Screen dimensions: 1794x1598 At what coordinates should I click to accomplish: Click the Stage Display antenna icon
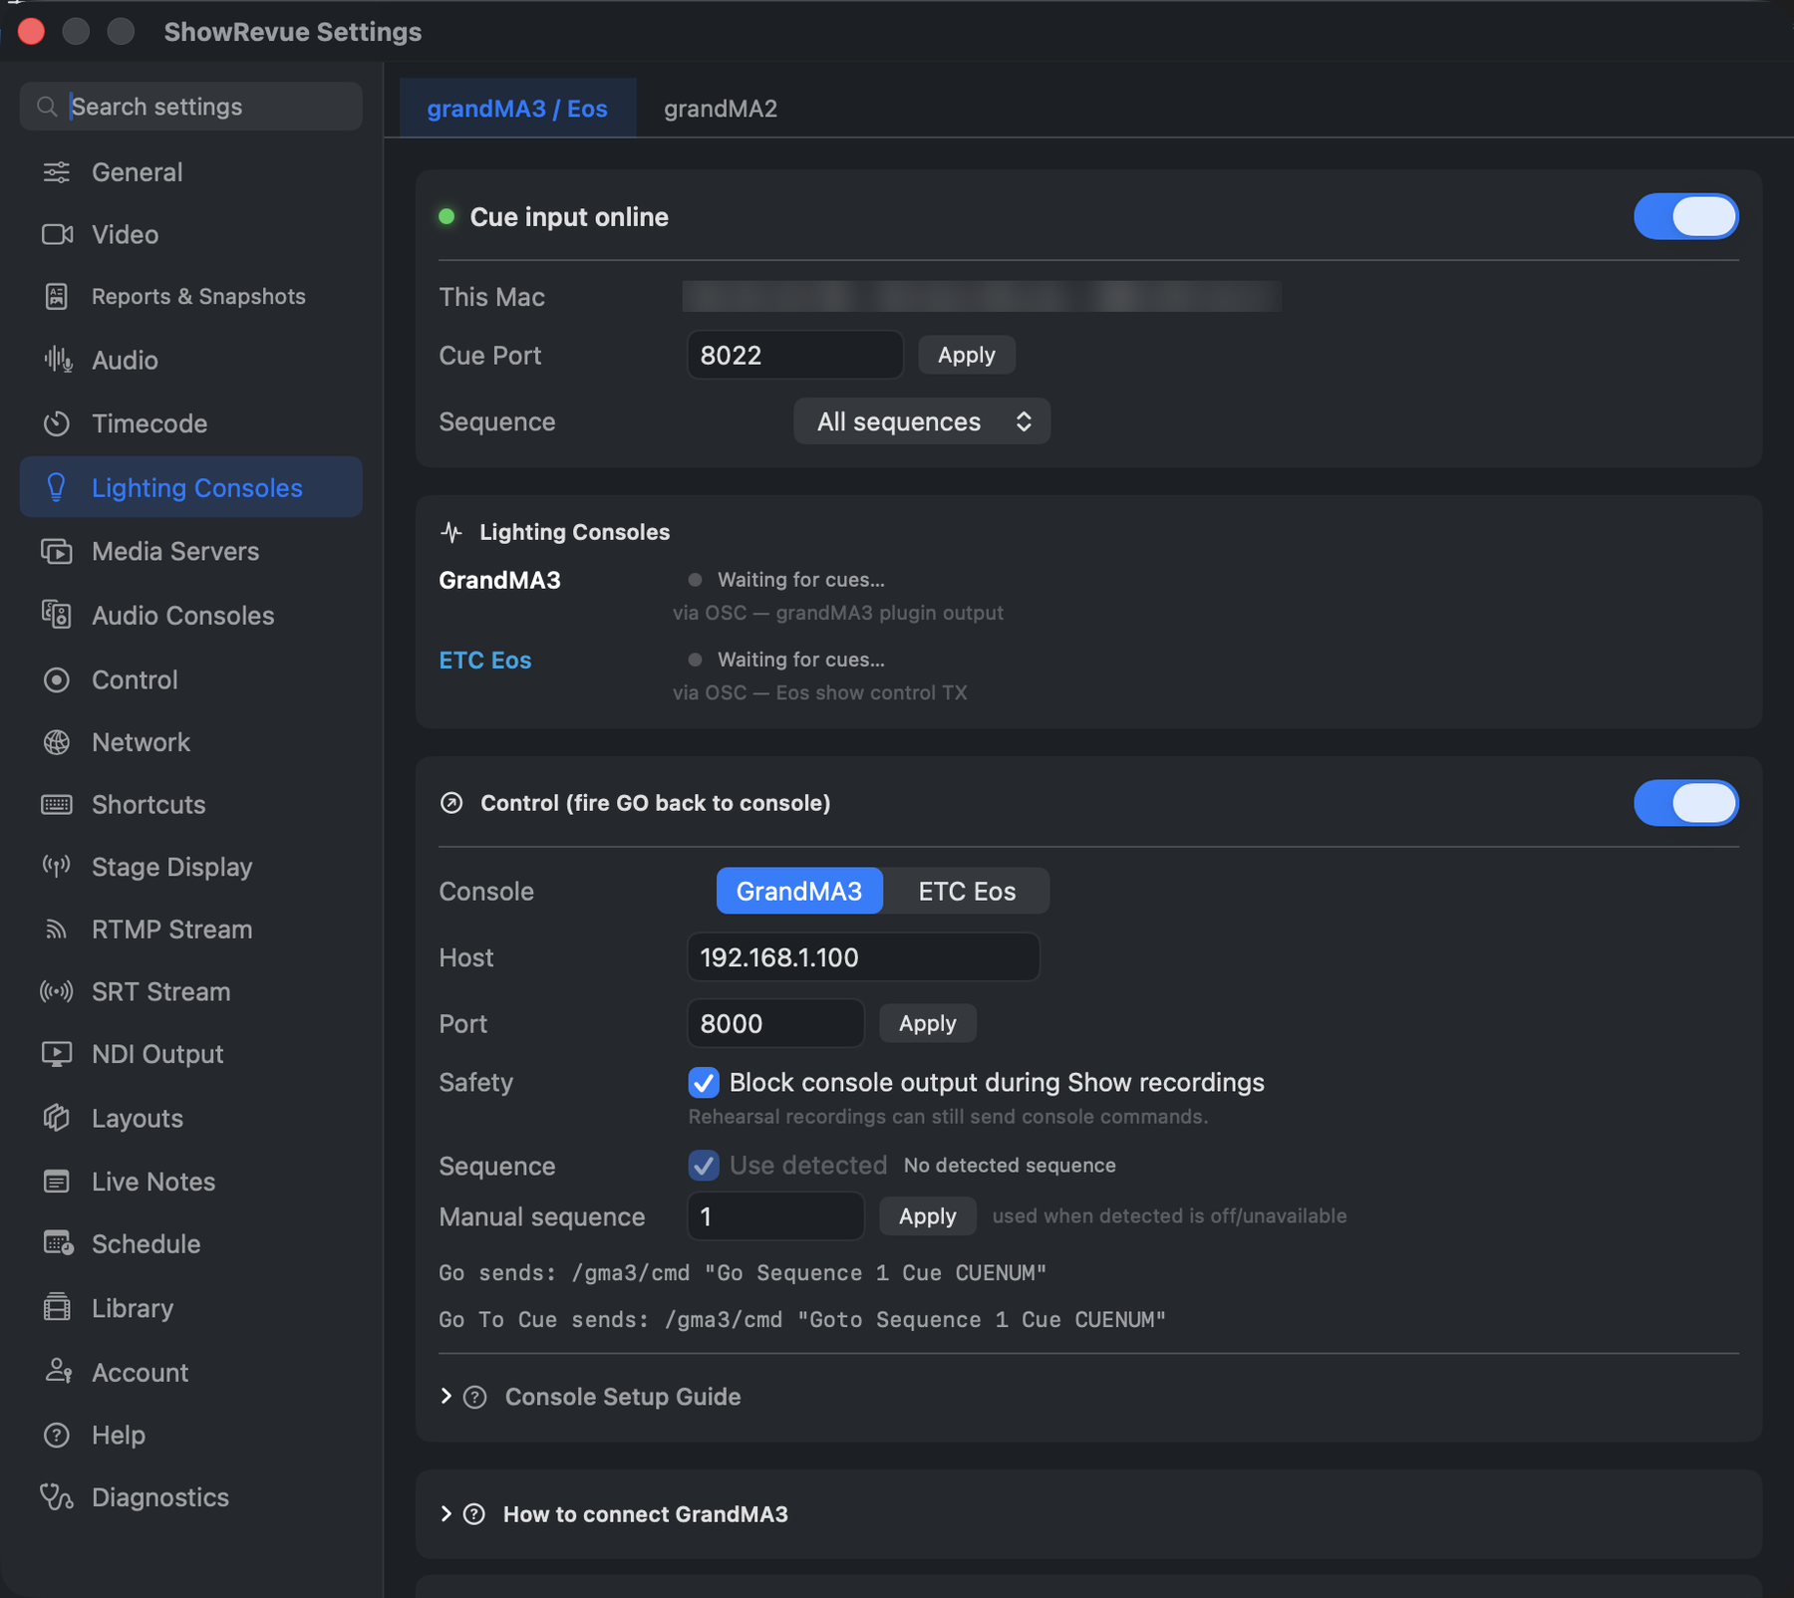tap(57, 867)
